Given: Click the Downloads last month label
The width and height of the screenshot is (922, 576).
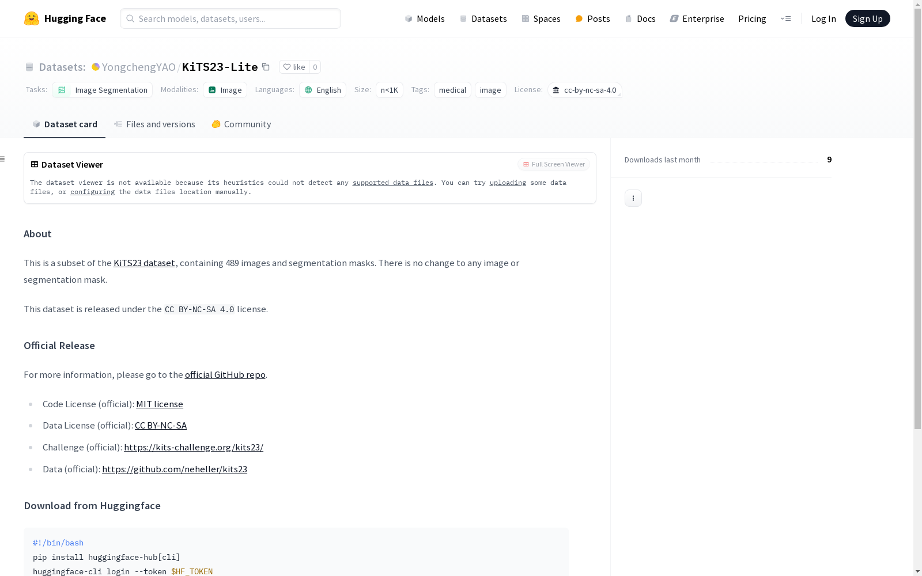Looking at the screenshot, I should (x=663, y=160).
